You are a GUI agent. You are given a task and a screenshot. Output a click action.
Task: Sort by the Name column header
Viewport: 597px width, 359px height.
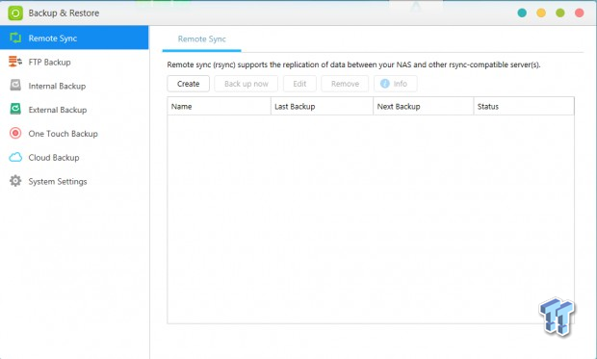pyautogui.click(x=219, y=106)
